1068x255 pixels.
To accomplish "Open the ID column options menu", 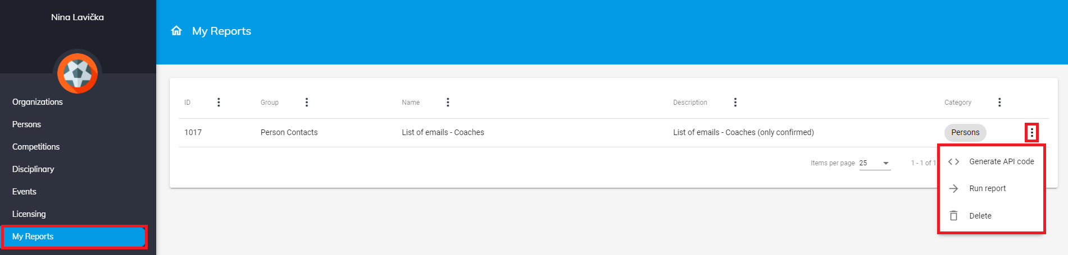I will click(x=219, y=102).
